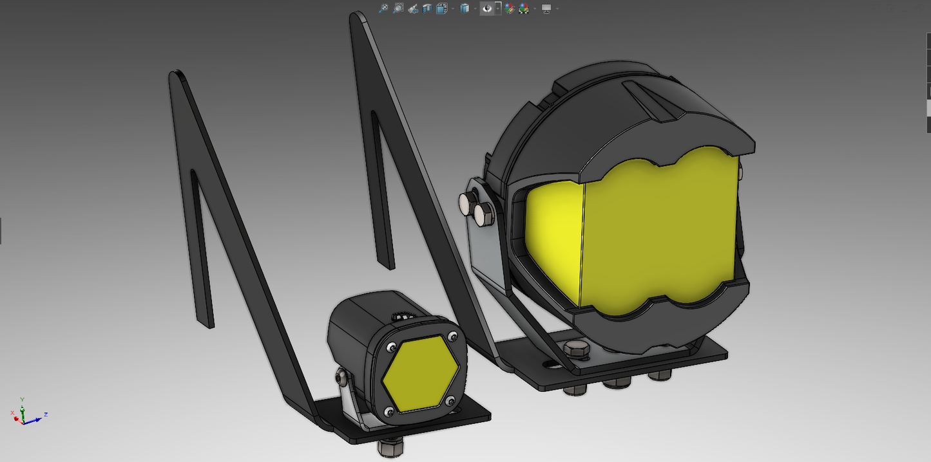Image resolution: width=931 pixels, height=462 pixels.
Task: Open the View Orientation cube icon
Action: pos(441,8)
